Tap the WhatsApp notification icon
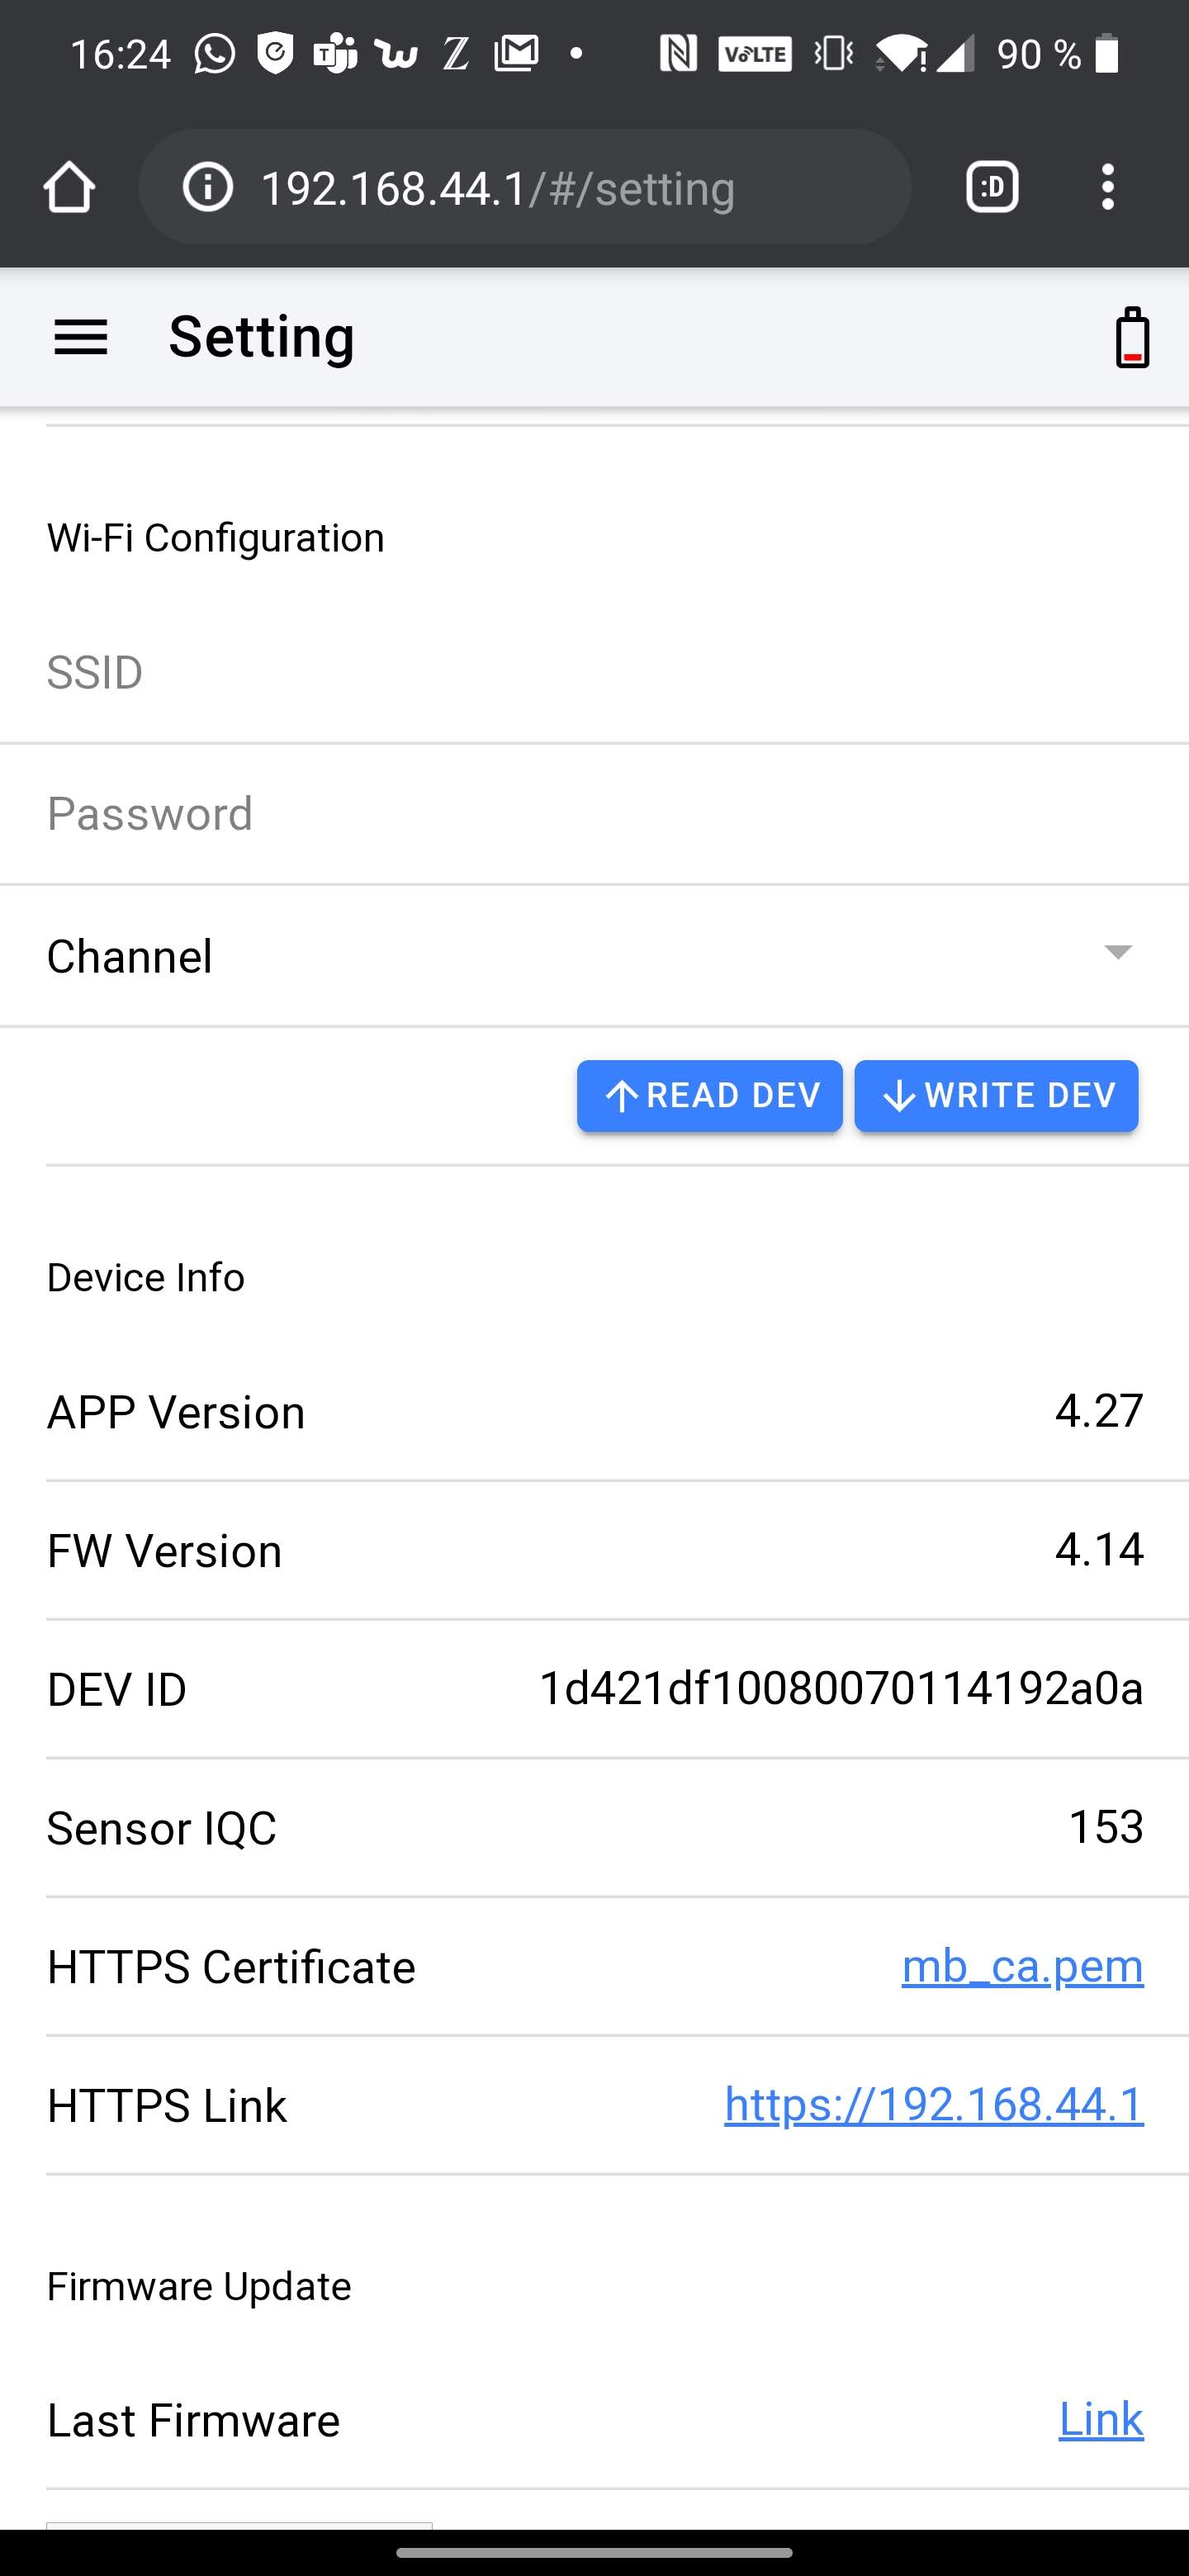1189x2576 pixels. pos(214,54)
